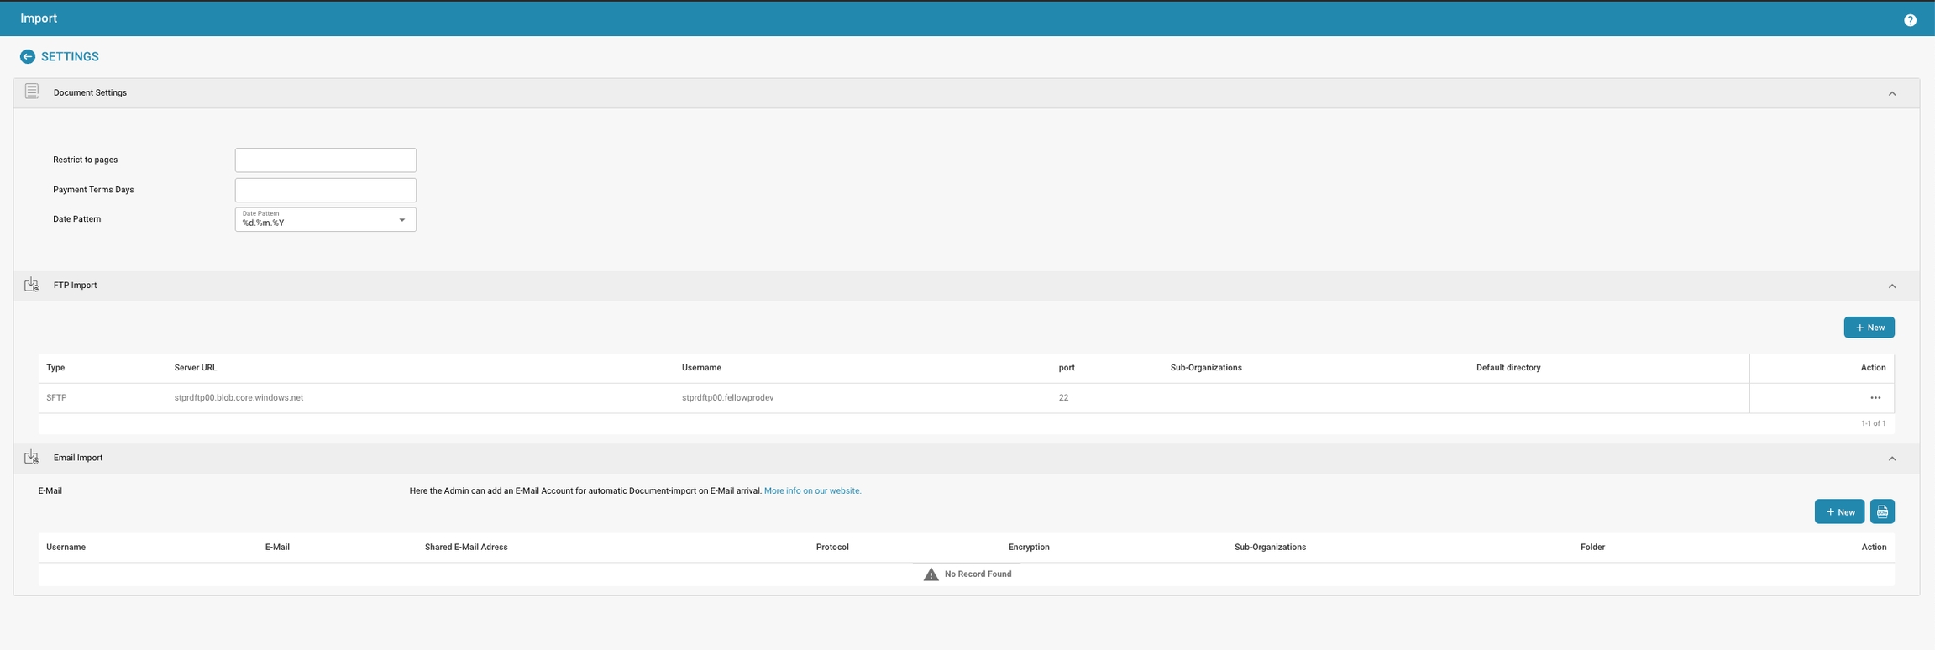Click the FTP Import section icon
This screenshot has height=650, width=1935.
coord(32,285)
